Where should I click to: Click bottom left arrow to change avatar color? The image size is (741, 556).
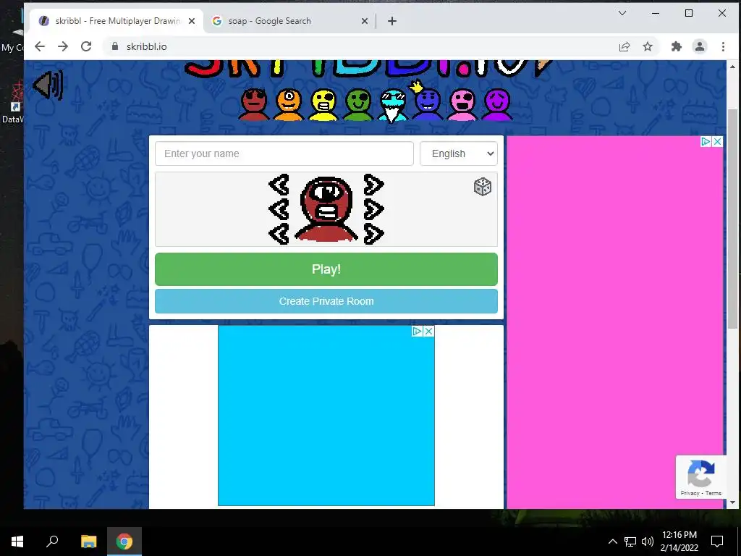[x=279, y=234]
